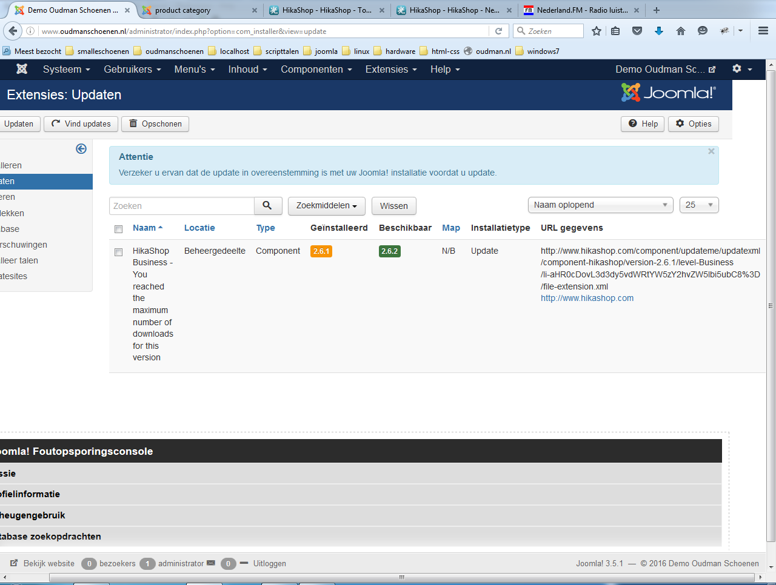Open the 'Naam oplopend' sort dropdown
Image resolution: width=776 pixels, height=585 pixels.
(601, 205)
